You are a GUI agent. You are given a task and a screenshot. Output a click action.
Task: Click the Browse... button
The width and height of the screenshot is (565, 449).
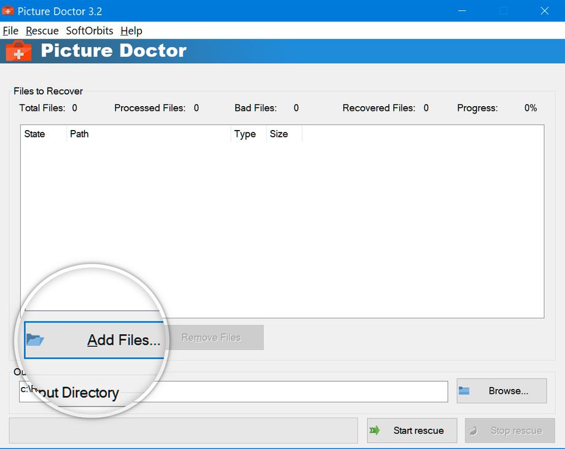point(502,391)
